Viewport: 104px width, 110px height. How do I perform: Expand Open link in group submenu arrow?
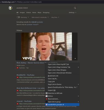click(x=78, y=102)
